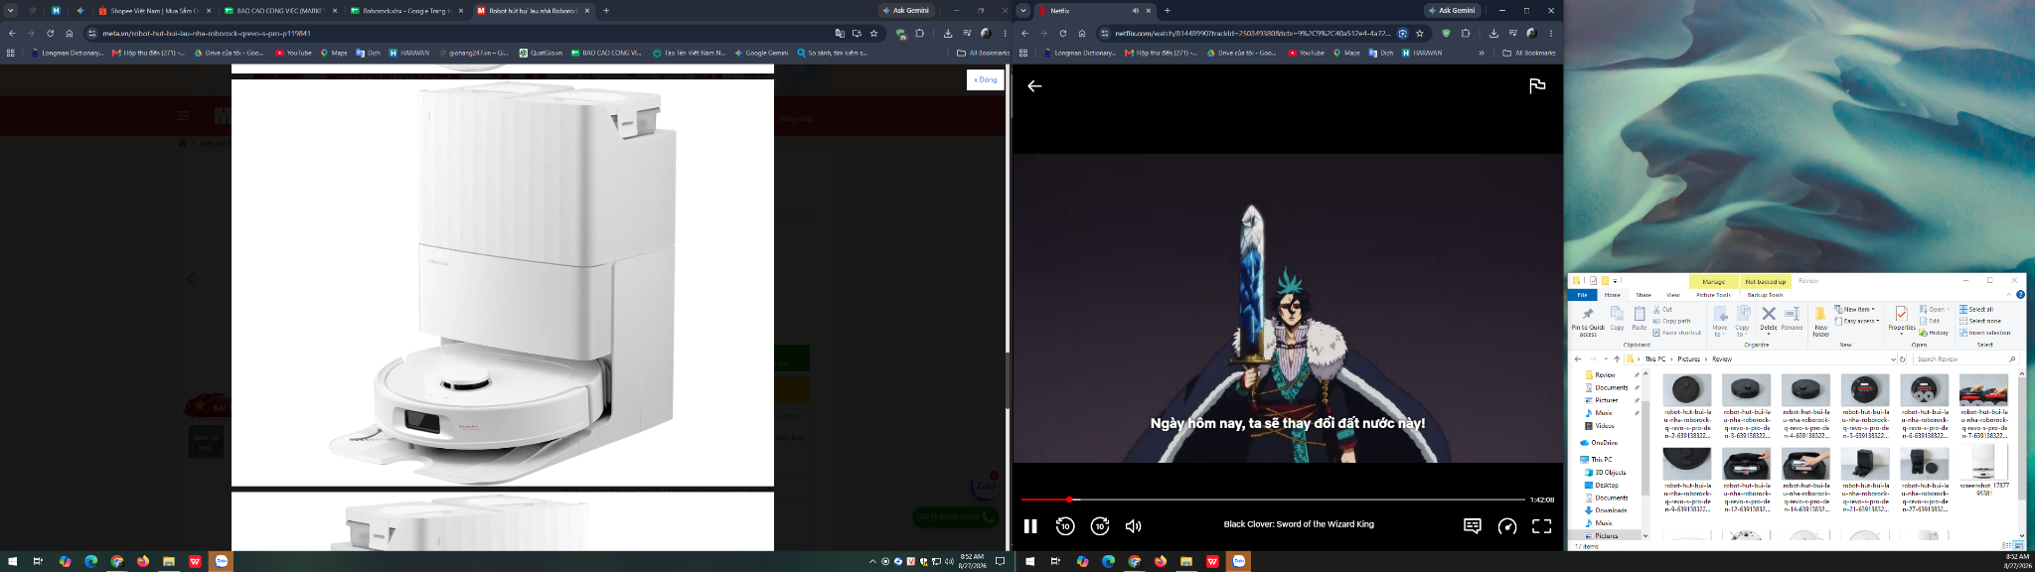The width and height of the screenshot is (2035, 572).
Task: Click Netflix back arrow to exit player
Action: click(1034, 86)
